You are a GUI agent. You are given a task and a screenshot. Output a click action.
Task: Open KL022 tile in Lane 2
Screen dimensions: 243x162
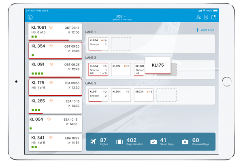pyautogui.click(x=121, y=69)
